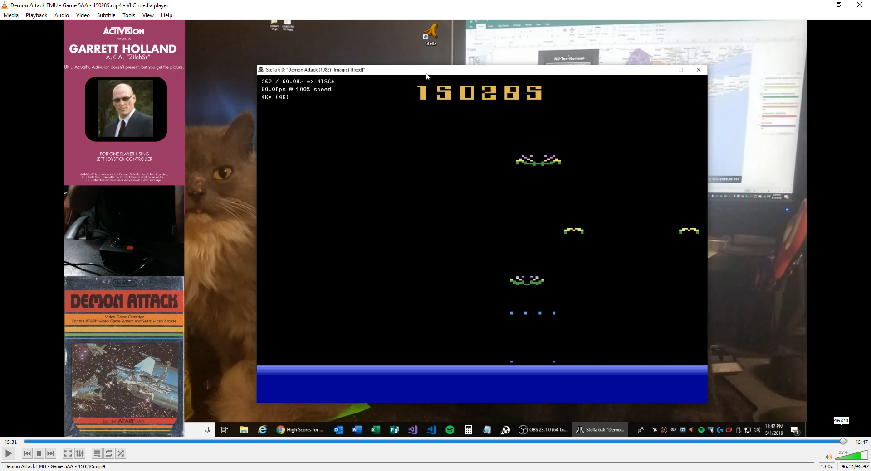Viewport: 871px width, 471px height.
Task: Toggle loop mode in VLC
Action: point(109,453)
